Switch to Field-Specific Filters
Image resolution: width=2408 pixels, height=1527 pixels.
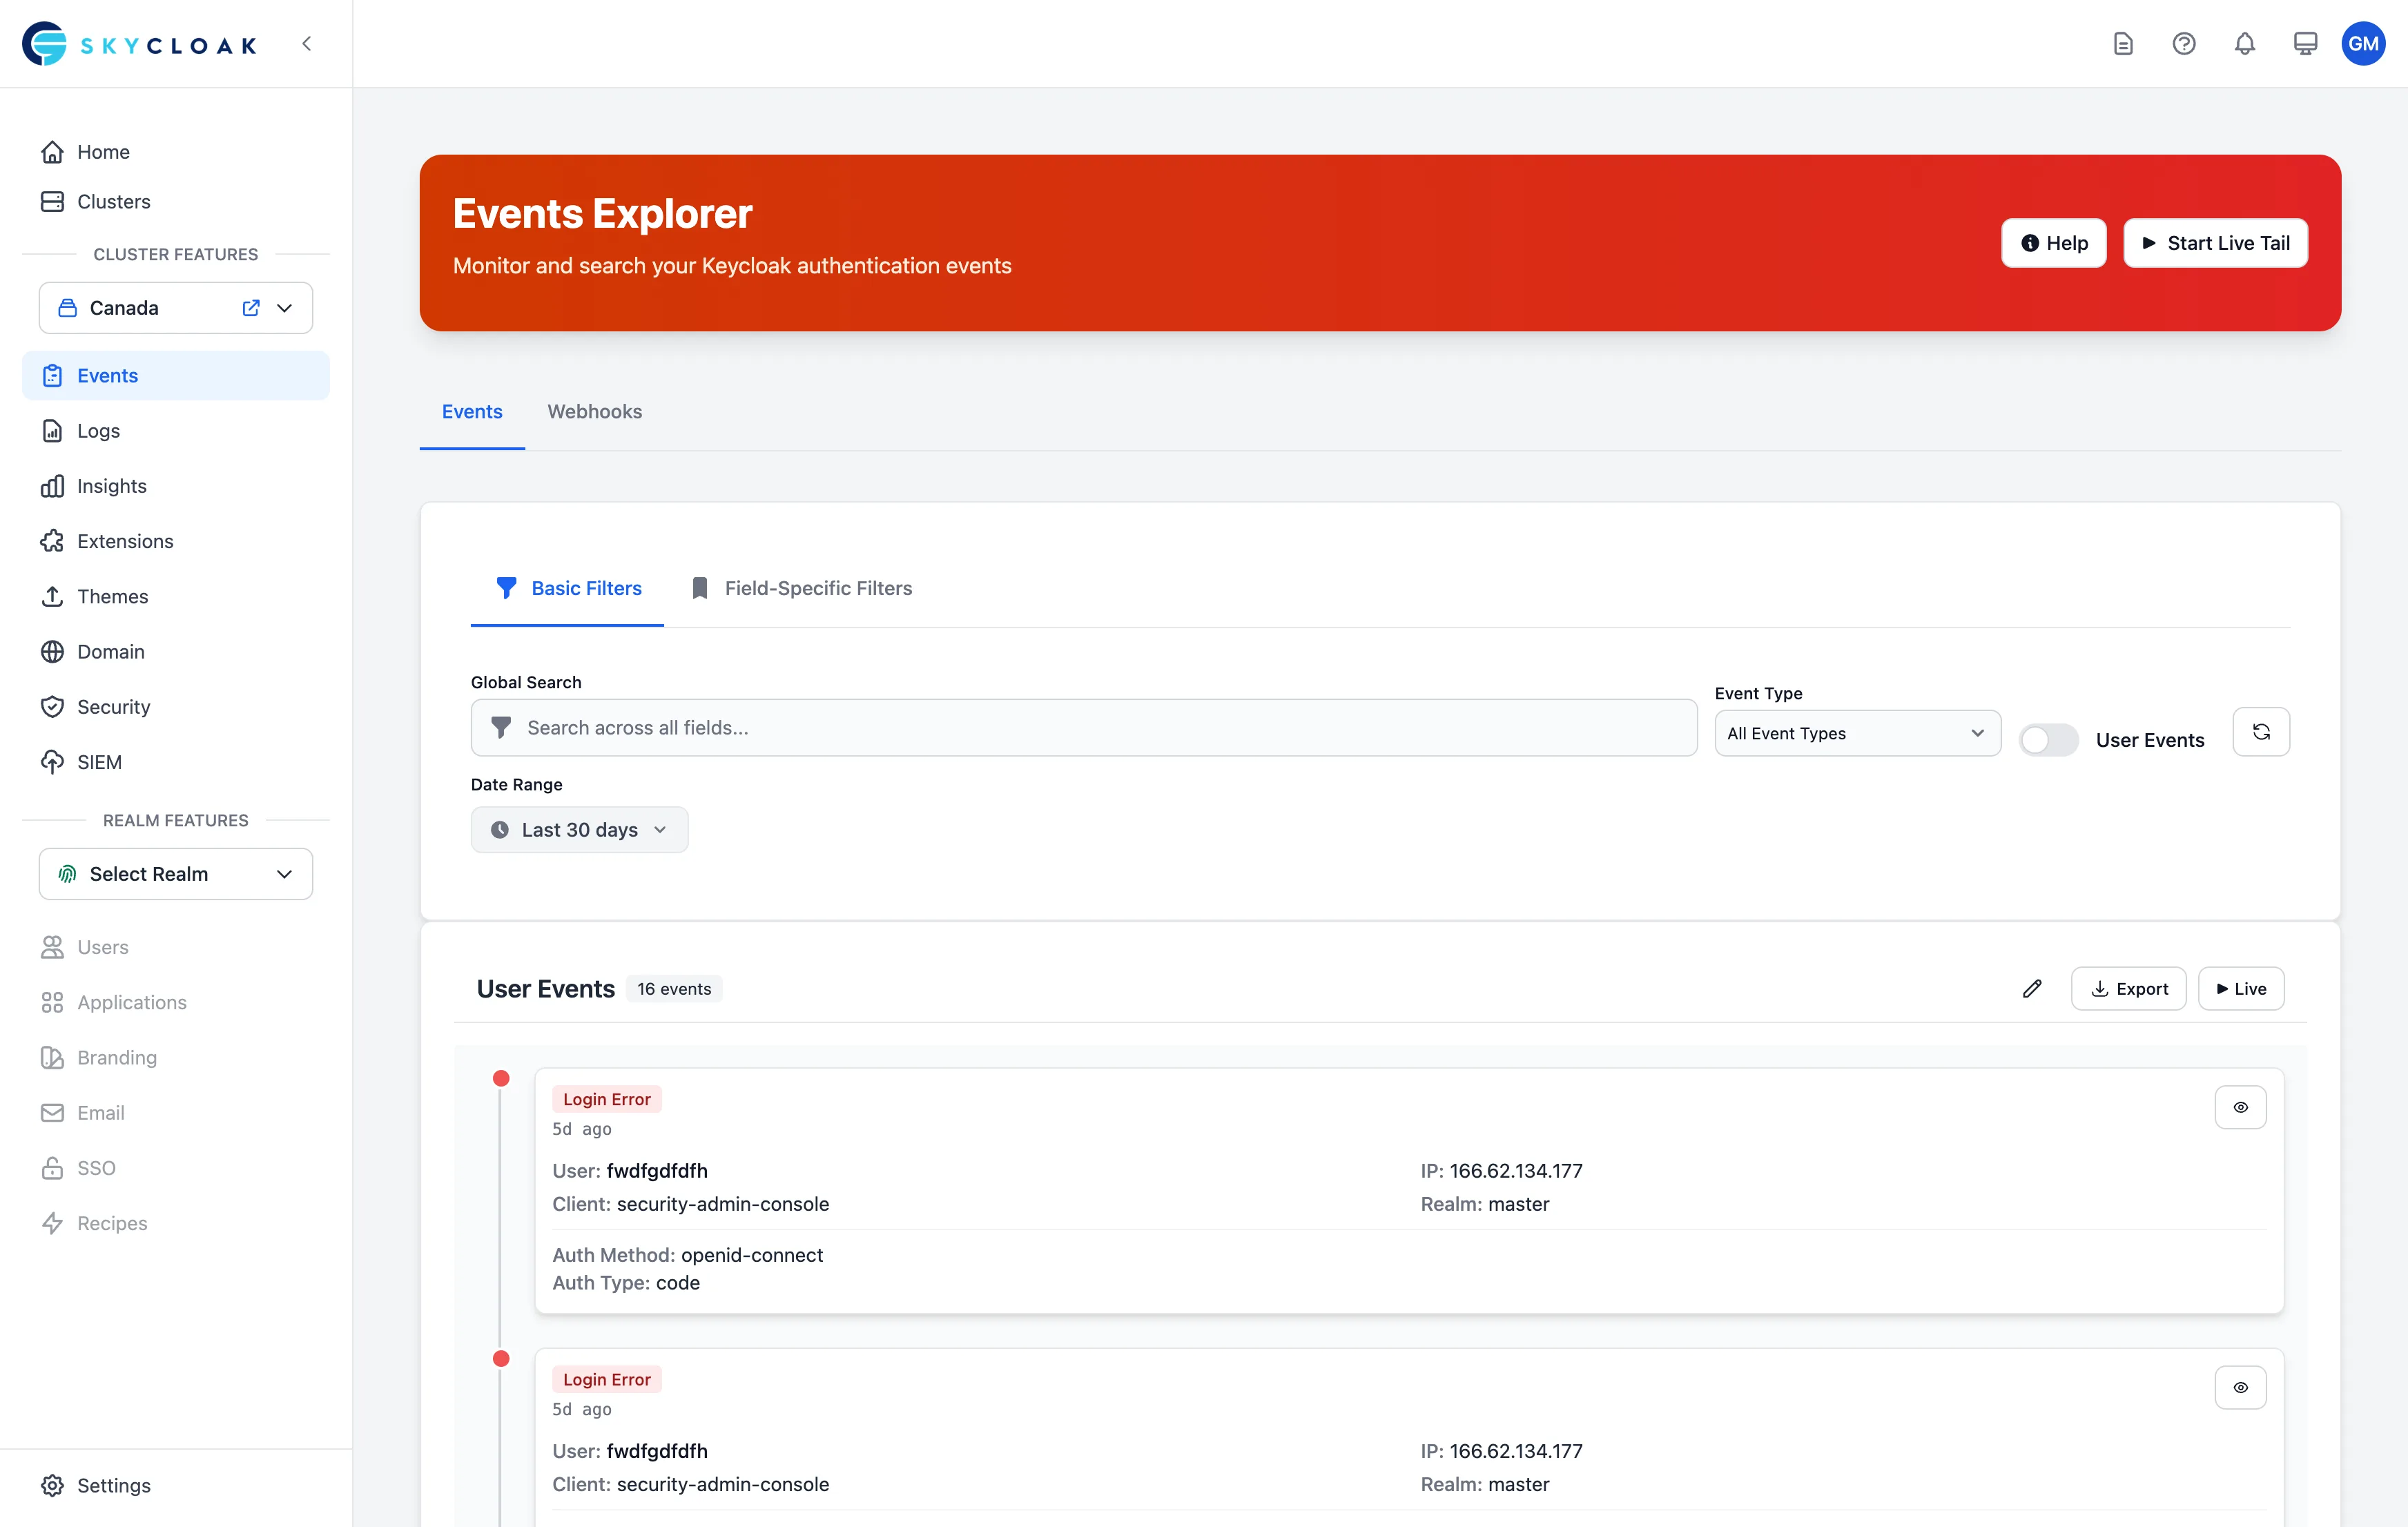pyautogui.click(x=801, y=588)
